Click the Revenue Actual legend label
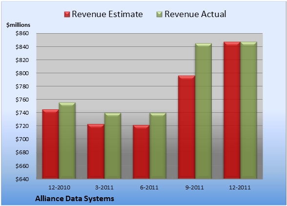 [195, 14]
